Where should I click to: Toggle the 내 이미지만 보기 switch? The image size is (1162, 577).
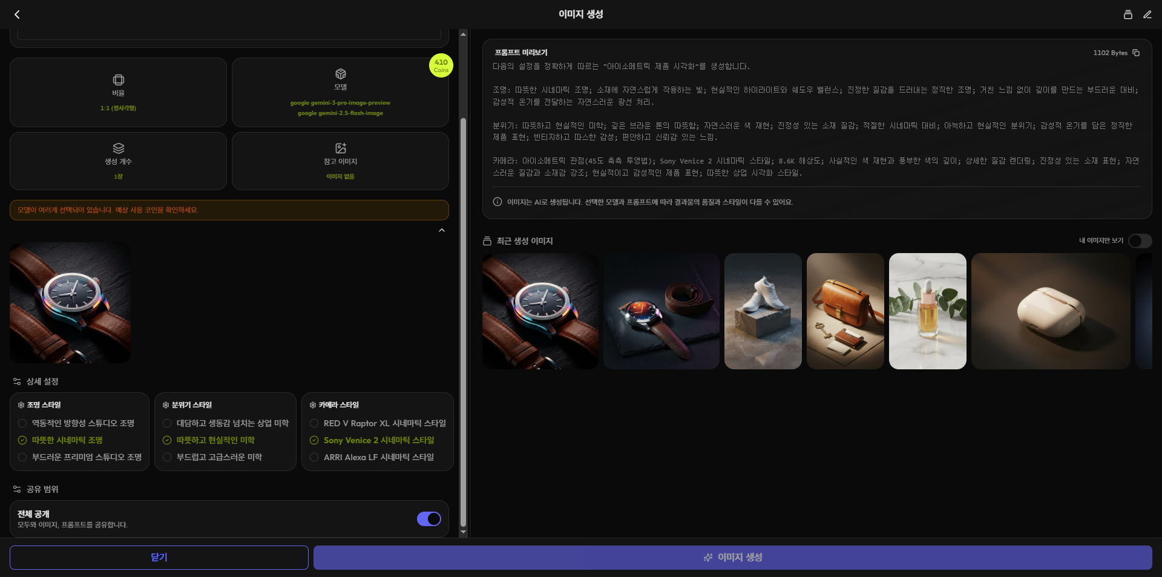1139,241
